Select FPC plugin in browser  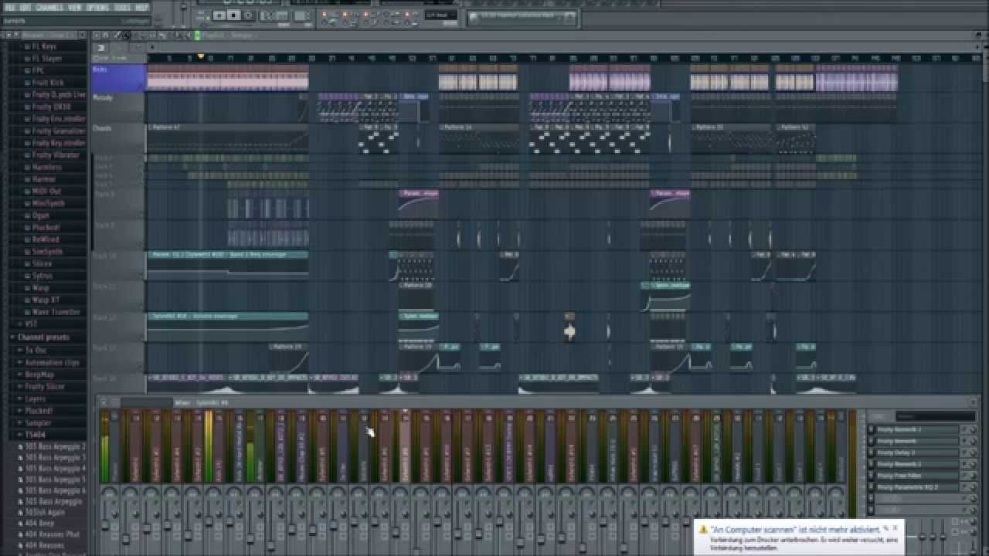tap(39, 70)
